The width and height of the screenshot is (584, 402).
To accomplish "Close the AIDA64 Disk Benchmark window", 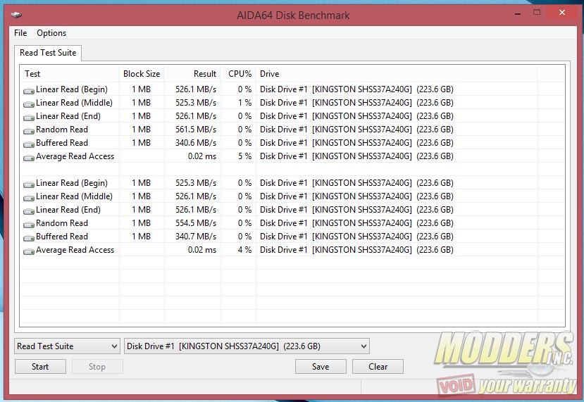I will click(x=562, y=13).
